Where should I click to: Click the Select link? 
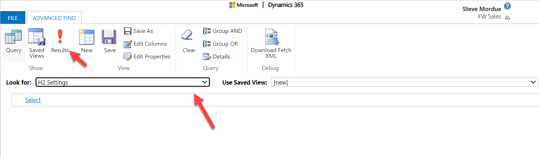33,100
